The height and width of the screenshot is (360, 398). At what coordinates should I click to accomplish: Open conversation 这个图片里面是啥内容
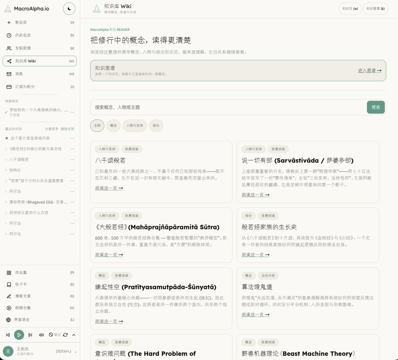click(x=30, y=138)
